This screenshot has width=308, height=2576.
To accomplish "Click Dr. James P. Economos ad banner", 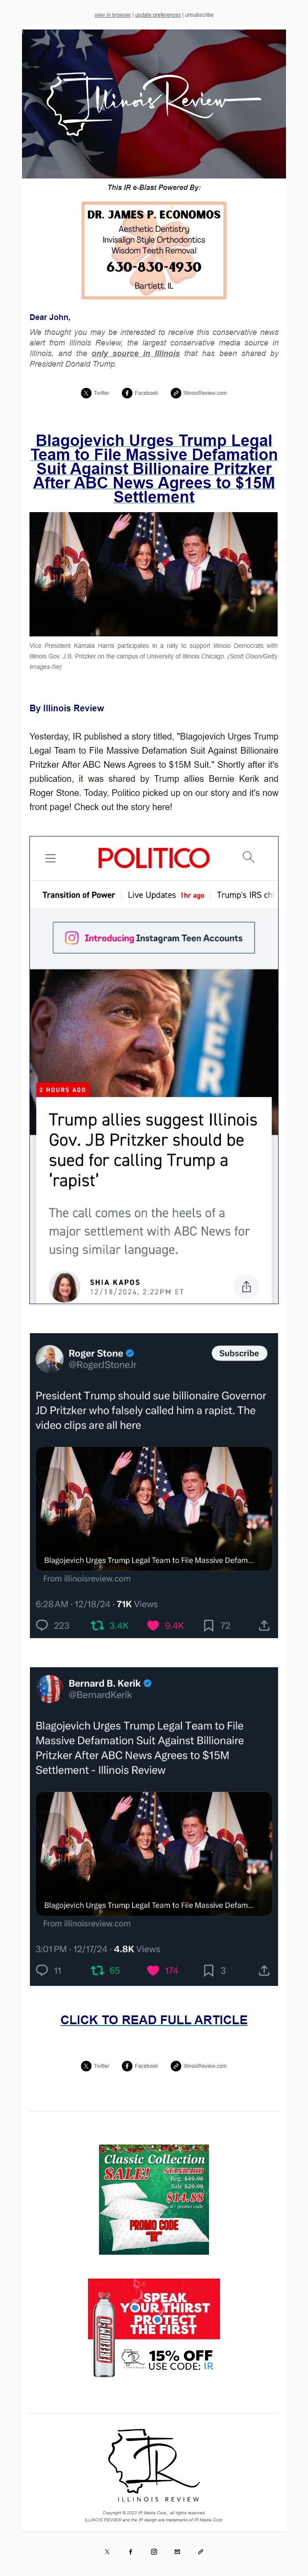I will [x=154, y=250].
